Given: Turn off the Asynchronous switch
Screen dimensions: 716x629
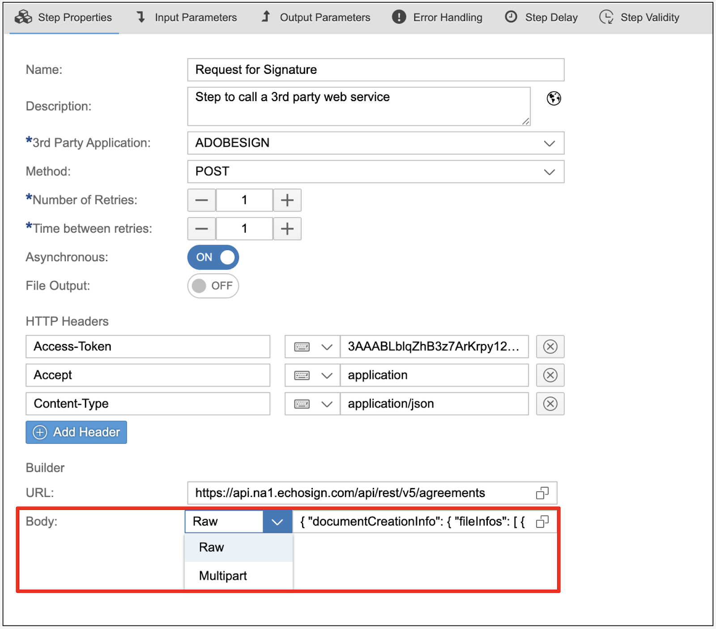Looking at the screenshot, I should coord(213,257).
